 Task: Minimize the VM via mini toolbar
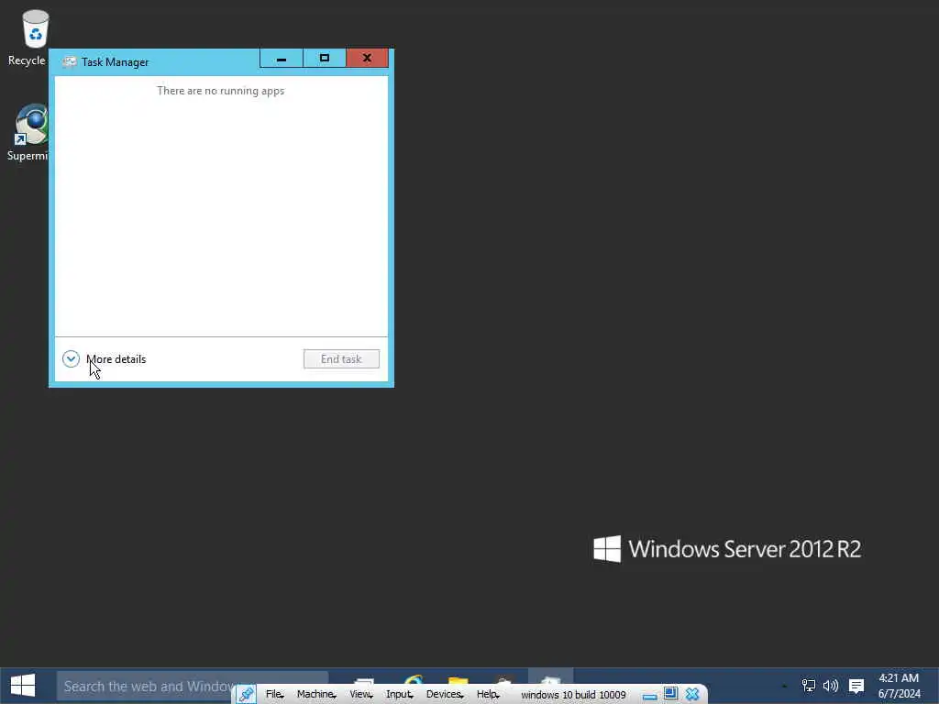[x=650, y=695]
